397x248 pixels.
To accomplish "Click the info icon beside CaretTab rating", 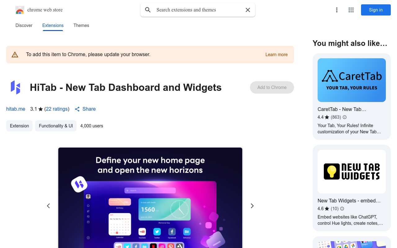I will click(345, 117).
